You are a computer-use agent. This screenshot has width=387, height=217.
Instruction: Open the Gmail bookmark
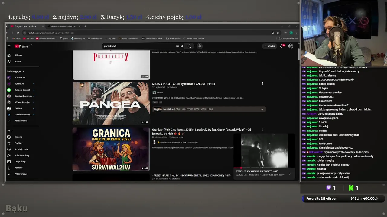click(x=16, y=39)
